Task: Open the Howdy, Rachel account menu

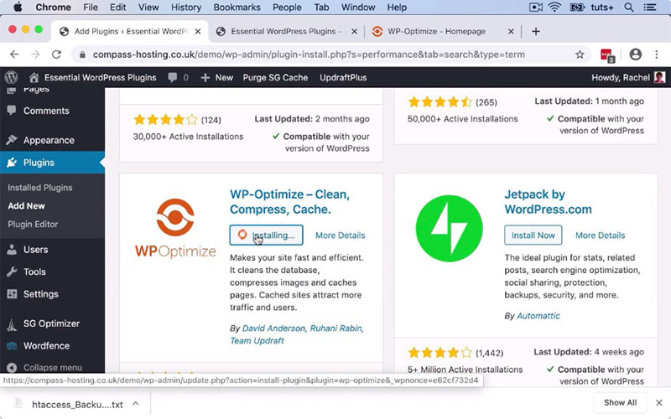Action: (627, 77)
